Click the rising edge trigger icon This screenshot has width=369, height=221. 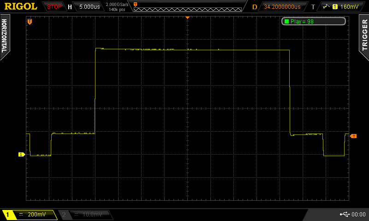pyautogui.click(x=326, y=7)
